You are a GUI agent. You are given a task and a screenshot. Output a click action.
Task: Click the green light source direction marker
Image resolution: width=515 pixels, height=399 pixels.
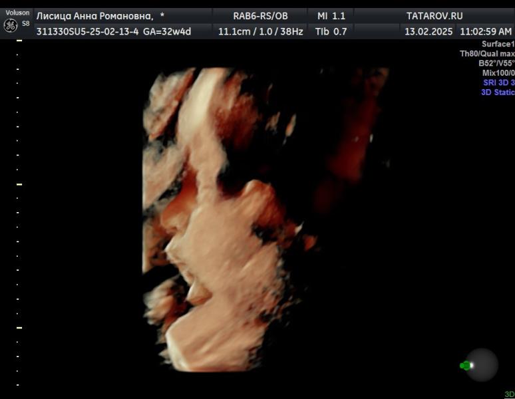[466, 365]
